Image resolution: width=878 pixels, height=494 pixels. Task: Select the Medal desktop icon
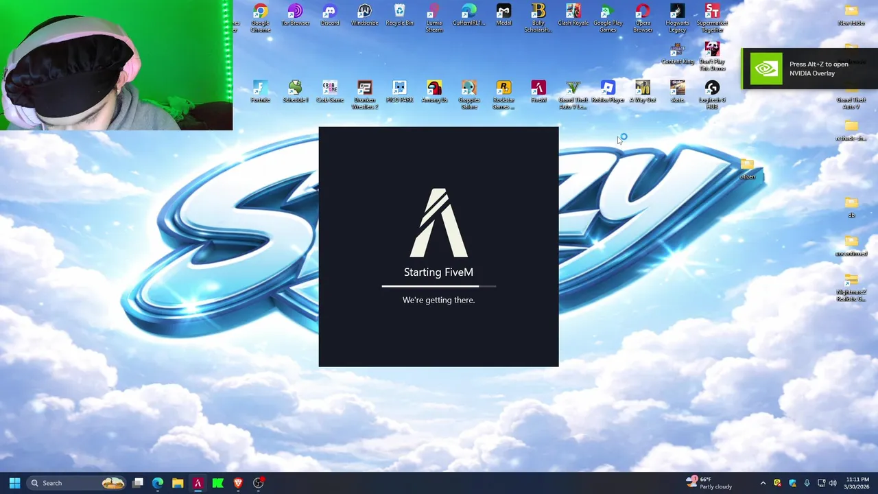504,15
